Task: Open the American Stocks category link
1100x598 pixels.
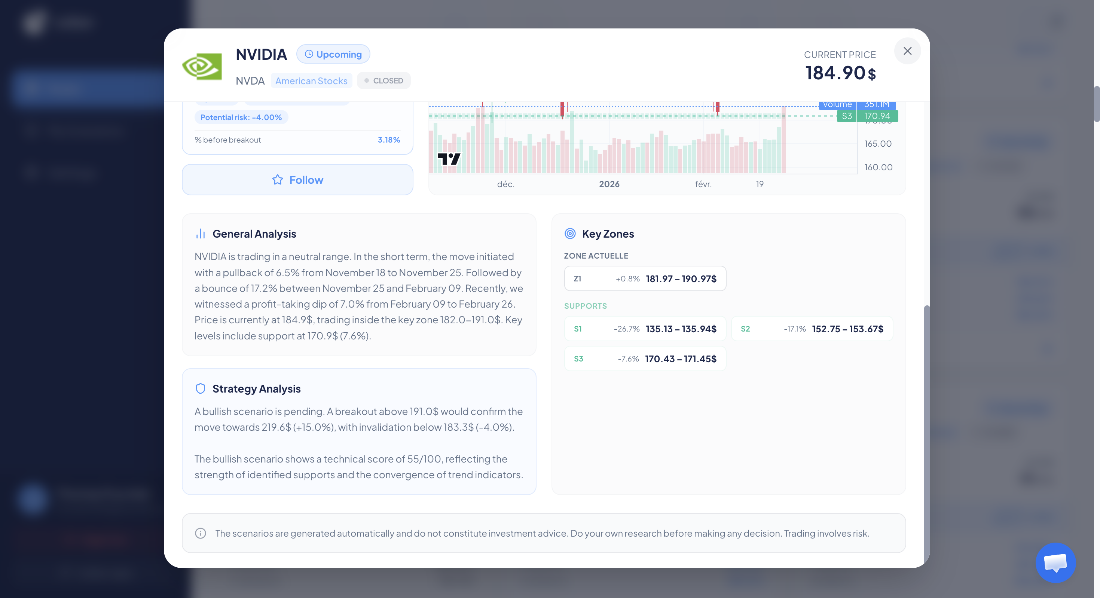Action: point(311,80)
